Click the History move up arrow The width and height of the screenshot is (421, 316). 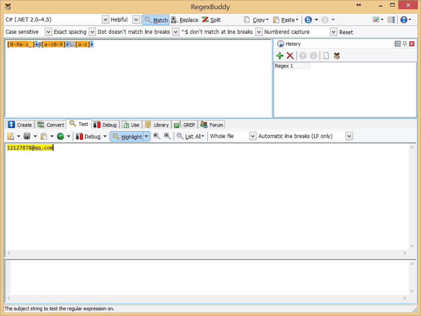tap(303, 56)
